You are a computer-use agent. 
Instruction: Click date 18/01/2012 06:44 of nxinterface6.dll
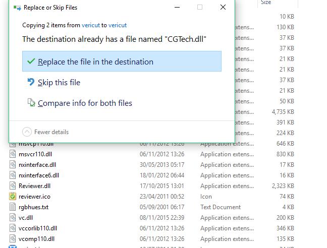point(162,175)
